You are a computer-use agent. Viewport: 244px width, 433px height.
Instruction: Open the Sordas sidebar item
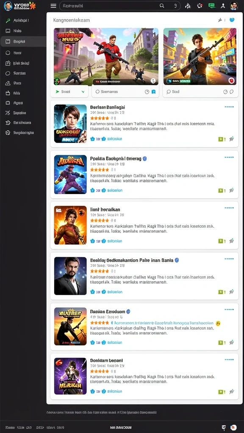(x=19, y=73)
